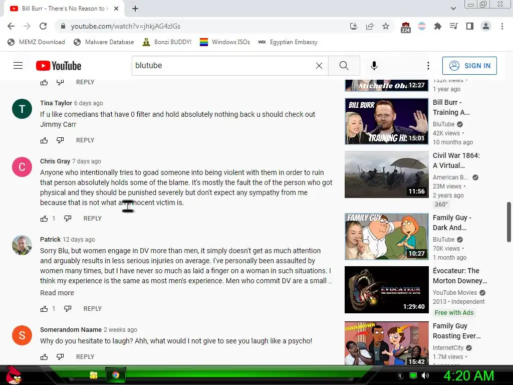The height and width of the screenshot is (385, 513).
Task: Click the tab search chevron in title bar
Action: pyautogui.click(x=453, y=9)
